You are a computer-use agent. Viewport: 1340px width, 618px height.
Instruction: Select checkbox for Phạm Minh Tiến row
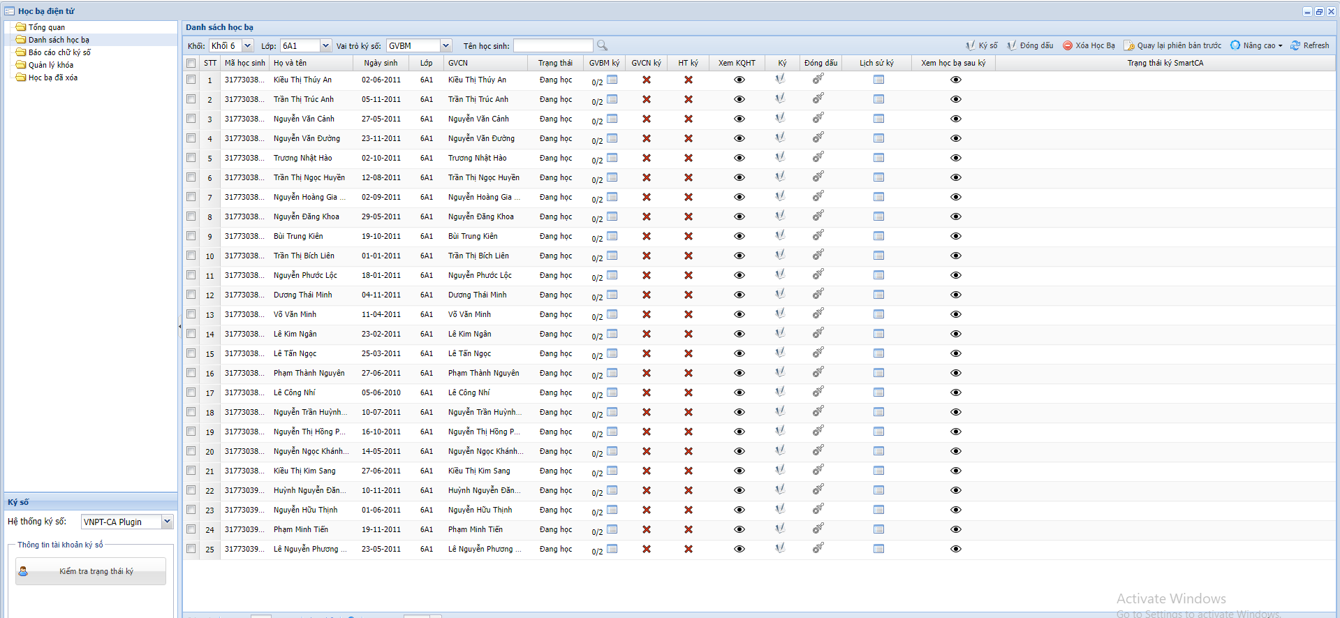pos(191,529)
